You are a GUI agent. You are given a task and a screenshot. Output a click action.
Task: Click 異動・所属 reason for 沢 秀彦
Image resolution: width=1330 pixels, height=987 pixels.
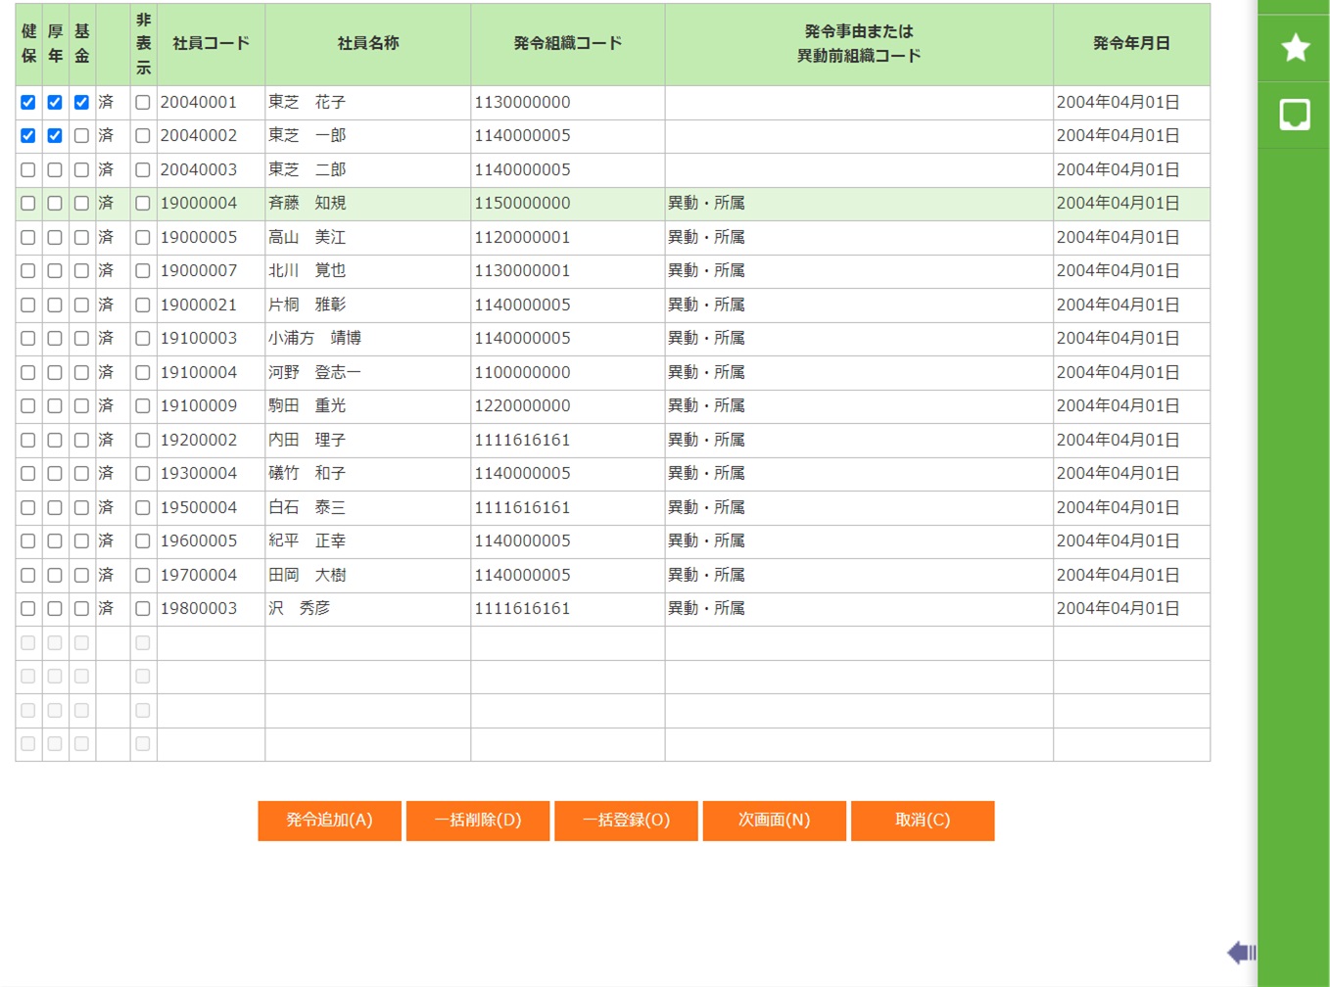(706, 609)
